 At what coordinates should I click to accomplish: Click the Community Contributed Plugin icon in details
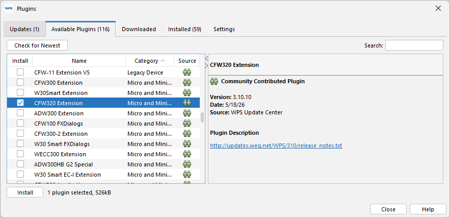(214, 81)
